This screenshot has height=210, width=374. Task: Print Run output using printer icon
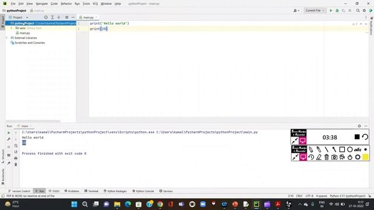tap(16, 158)
